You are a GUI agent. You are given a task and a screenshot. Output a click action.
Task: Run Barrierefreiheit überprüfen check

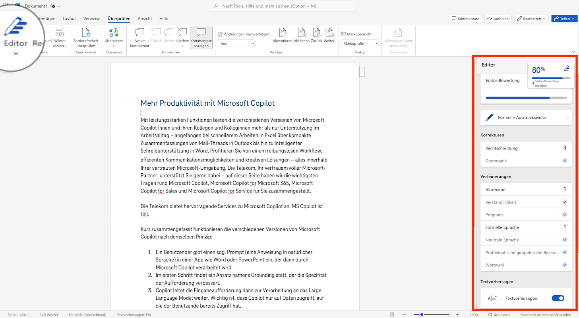(x=85, y=38)
